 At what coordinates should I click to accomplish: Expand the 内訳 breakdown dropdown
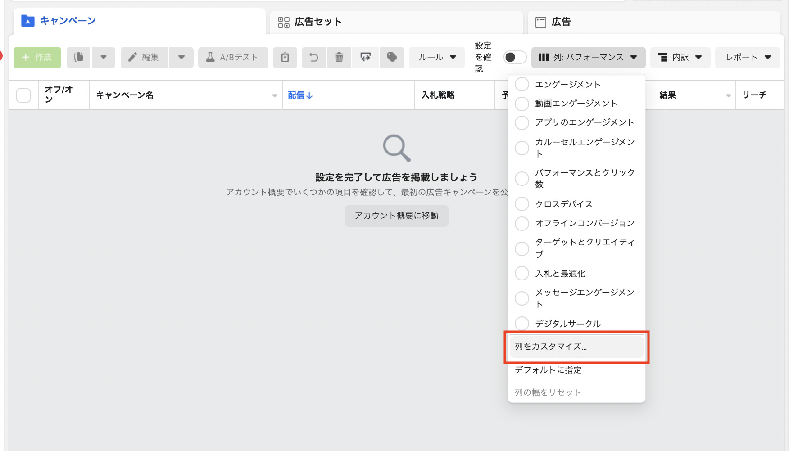click(x=680, y=57)
